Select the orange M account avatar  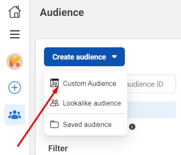[x=15, y=62]
